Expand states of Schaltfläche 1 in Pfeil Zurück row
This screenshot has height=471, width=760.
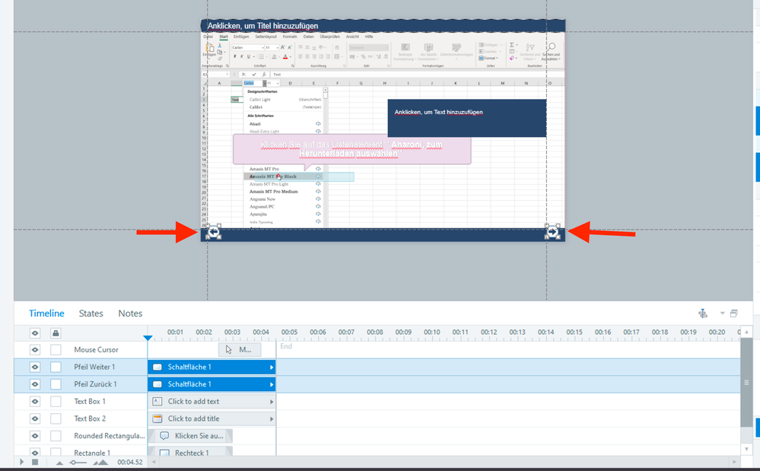272,384
